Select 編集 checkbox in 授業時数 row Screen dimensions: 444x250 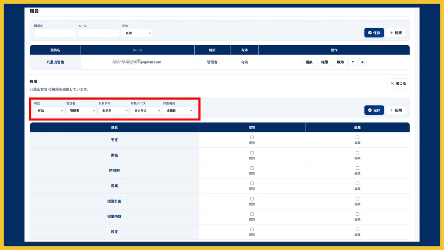[x=357, y=214]
